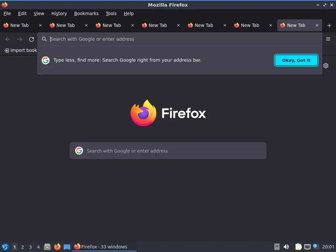Launch file manager from taskbar

pyautogui.click(x=47, y=247)
